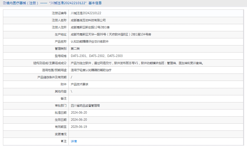Click the intended use text 适用于轻度认知障碍的辅助治疗

point(91,70)
